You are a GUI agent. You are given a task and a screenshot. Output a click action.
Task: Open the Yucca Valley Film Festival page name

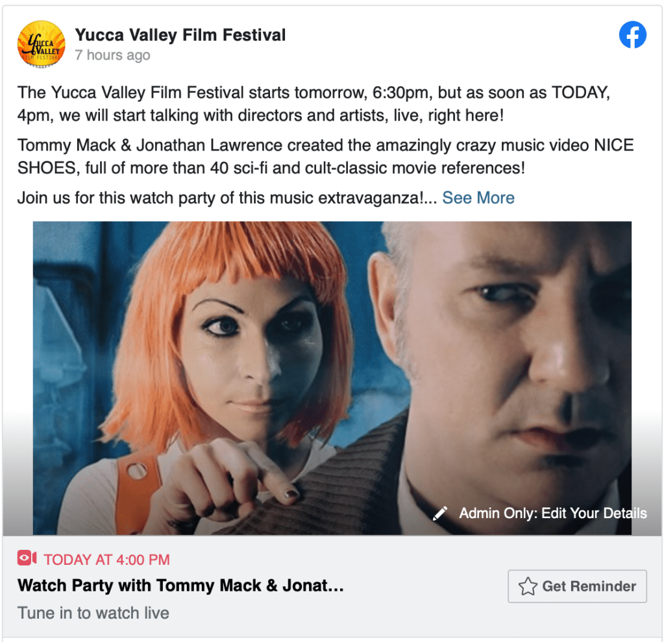click(180, 35)
